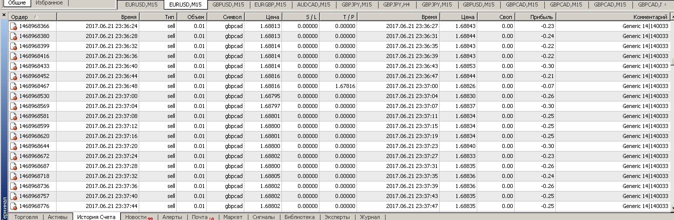The image size is (674, 220).
Task: Click the close price 1.68826
Action: click(465, 86)
